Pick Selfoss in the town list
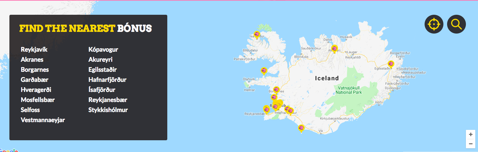The height and width of the screenshot is (152, 478). point(30,110)
